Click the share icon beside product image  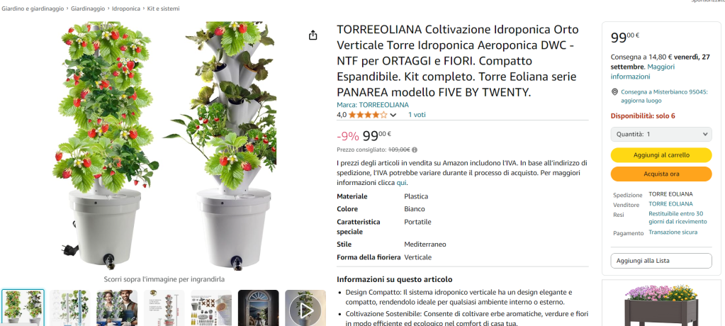[x=313, y=35]
